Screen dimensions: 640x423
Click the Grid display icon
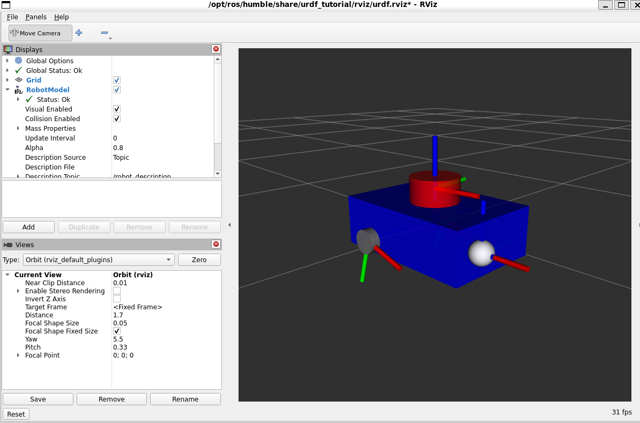click(19, 80)
